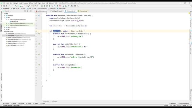Click the Debug app bug icon
The width and height of the screenshot is (192, 108).
(x=49, y=6)
